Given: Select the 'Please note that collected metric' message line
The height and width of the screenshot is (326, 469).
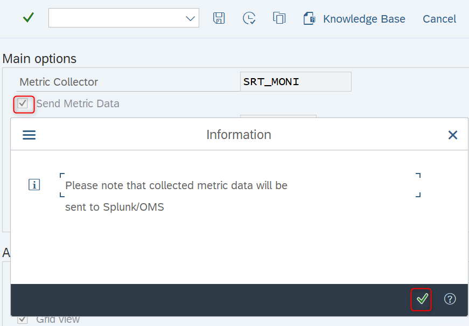Looking at the screenshot, I should coord(177,185).
